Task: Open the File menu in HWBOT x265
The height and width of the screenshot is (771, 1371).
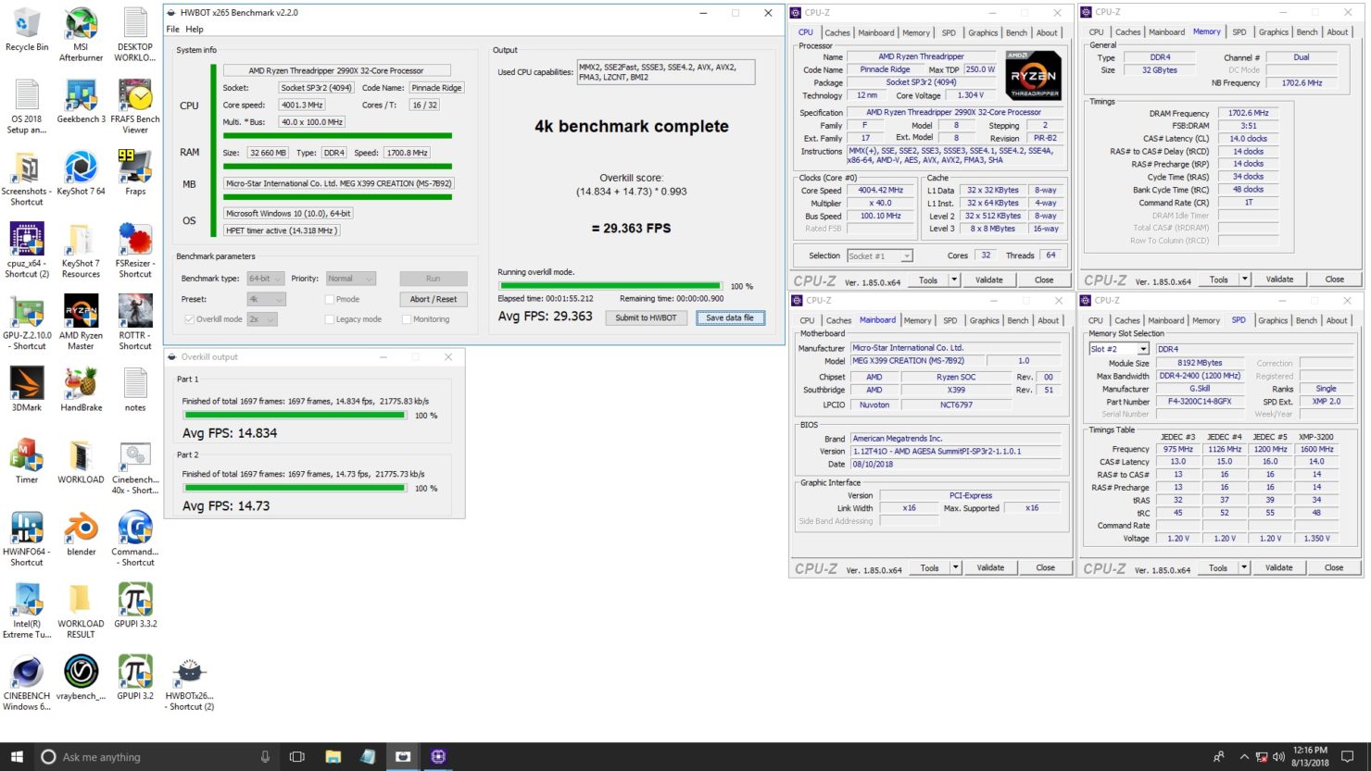Action: click(173, 30)
